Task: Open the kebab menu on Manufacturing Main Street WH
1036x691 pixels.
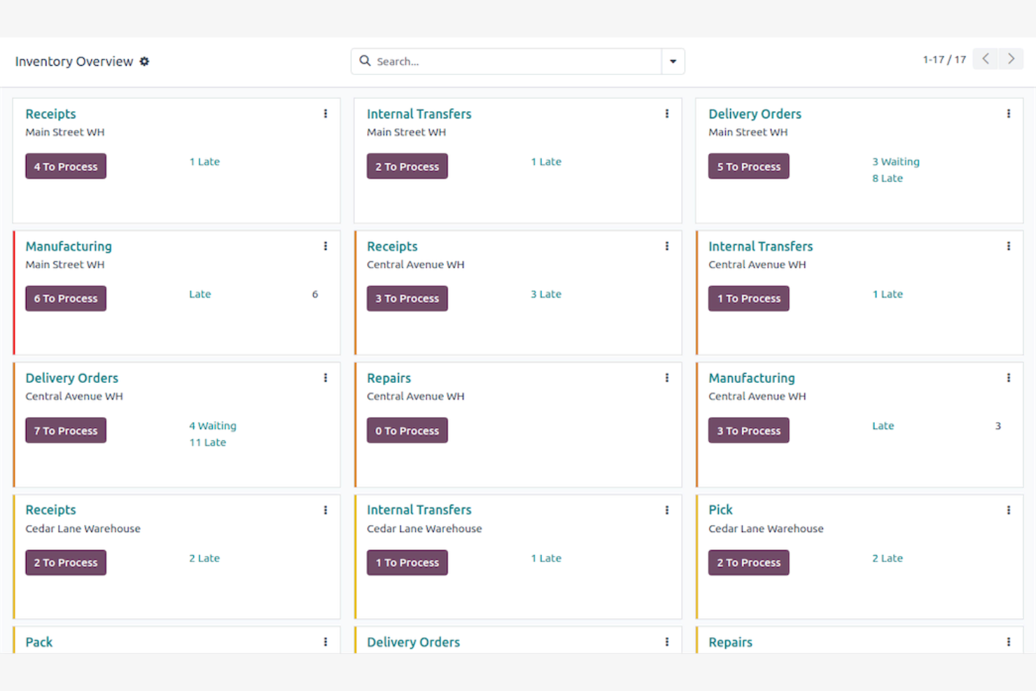Action: coord(325,246)
